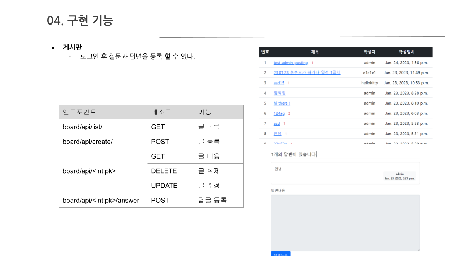Open the "test admin posting" post link
The image size is (456, 256).
tap(290, 63)
